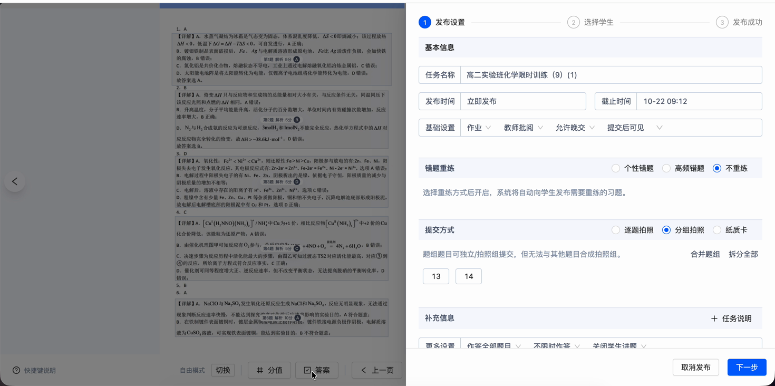Click the back arrow circle on the left edge
775x386 pixels.
pyautogui.click(x=15, y=181)
